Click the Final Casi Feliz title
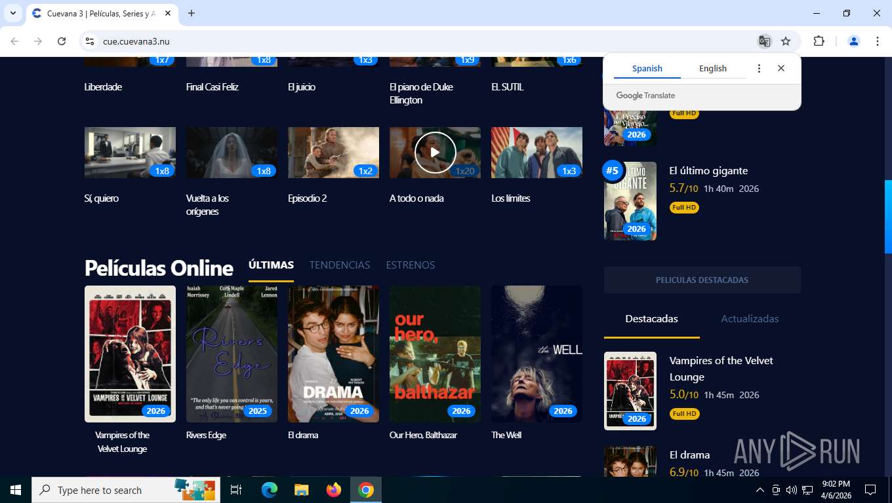The width and height of the screenshot is (892, 503). tap(213, 87)
